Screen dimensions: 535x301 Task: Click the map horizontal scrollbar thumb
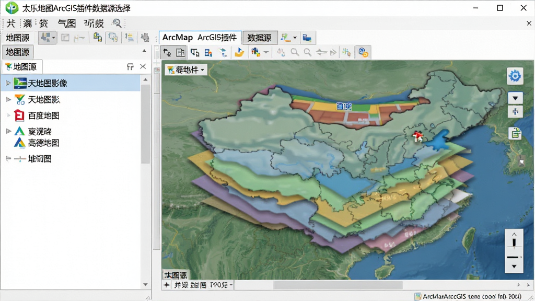click(338, 285)
